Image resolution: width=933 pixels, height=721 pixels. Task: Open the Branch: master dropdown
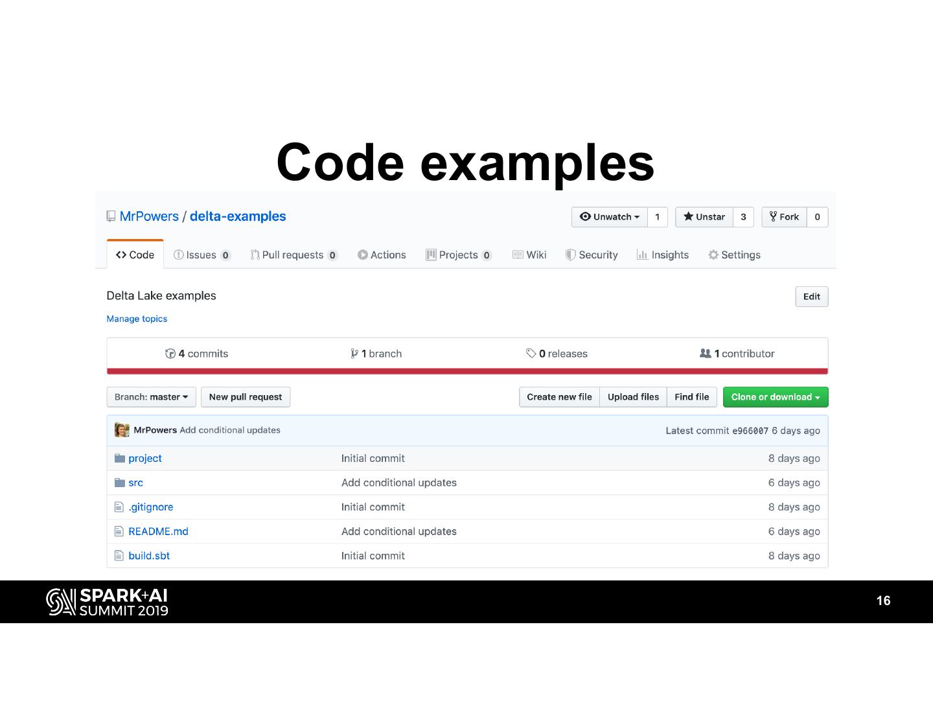(151, 397)
